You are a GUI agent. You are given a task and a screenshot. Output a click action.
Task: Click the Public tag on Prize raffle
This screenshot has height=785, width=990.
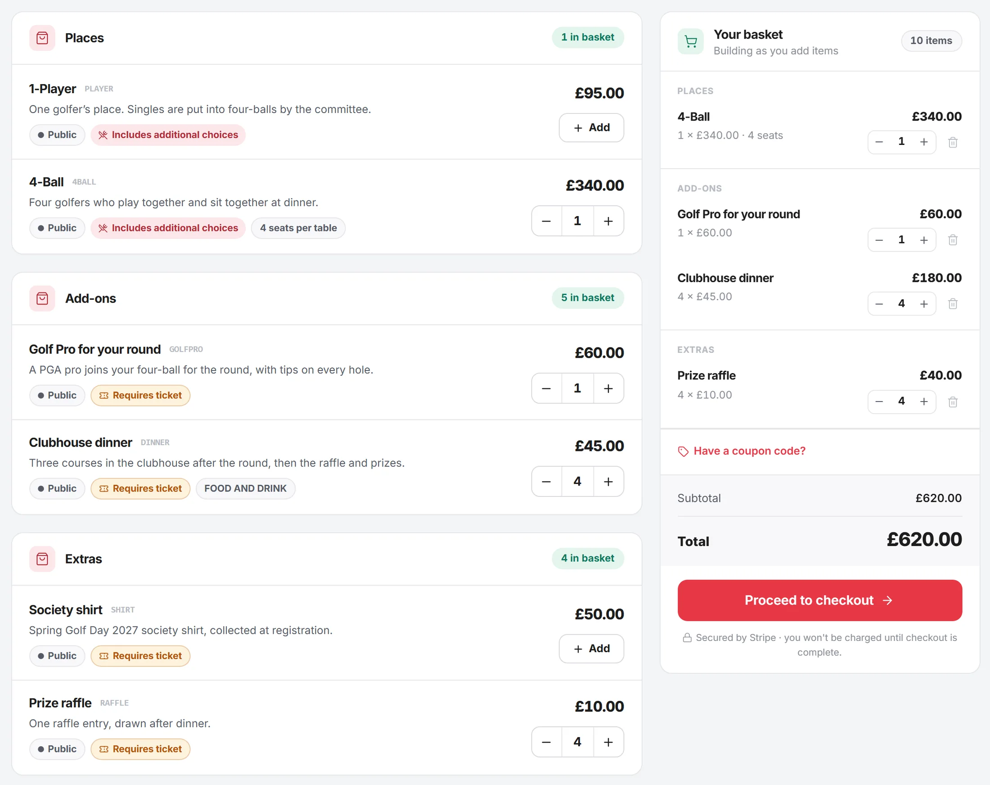[x=58, y=749]
